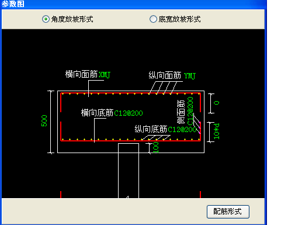Click the 纵向面筋 label

click(x=165, y=75)
